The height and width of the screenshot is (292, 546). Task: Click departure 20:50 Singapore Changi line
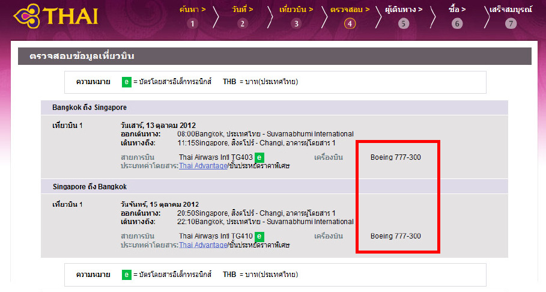256,213
